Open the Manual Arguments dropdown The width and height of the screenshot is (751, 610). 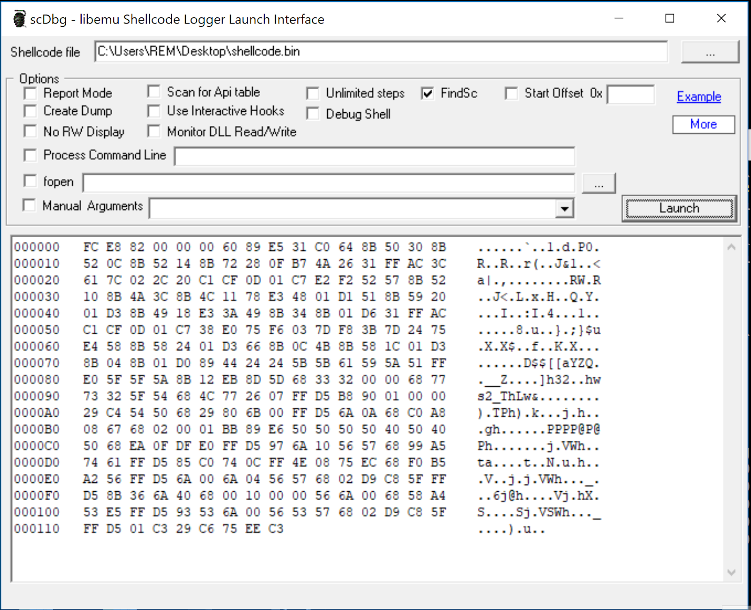[x=564, y=208]
